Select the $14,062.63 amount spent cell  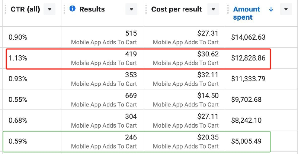click(x=248, y=37)
